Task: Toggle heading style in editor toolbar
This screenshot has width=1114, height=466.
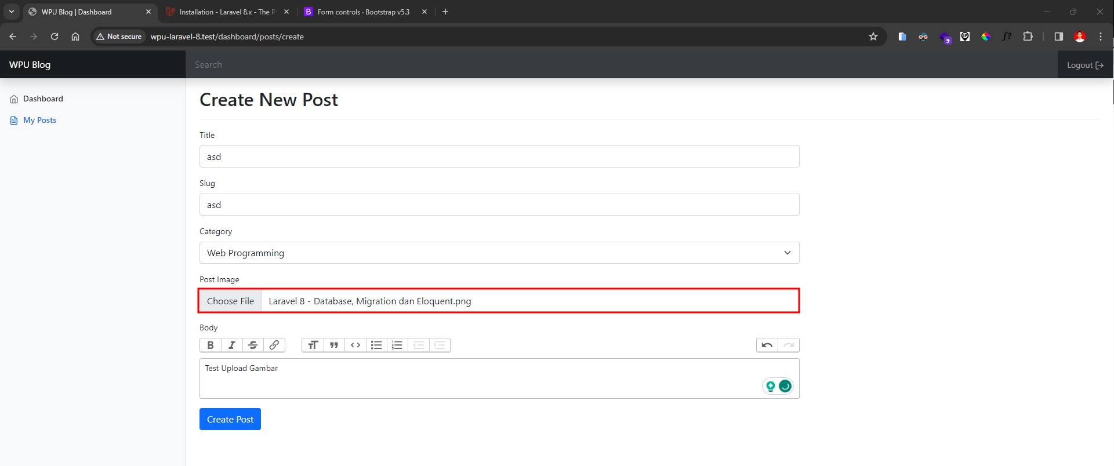Action: (313, 345)
